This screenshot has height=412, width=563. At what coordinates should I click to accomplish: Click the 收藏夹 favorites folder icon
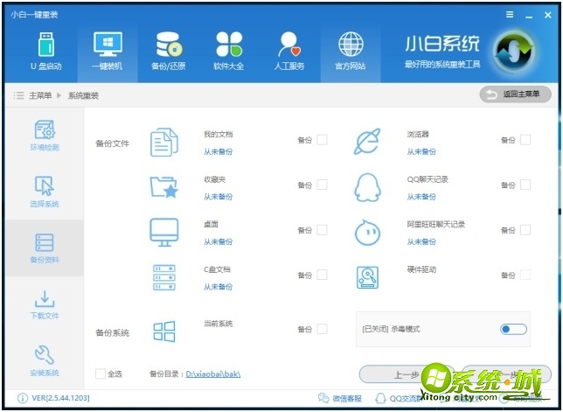pos(164,187)
